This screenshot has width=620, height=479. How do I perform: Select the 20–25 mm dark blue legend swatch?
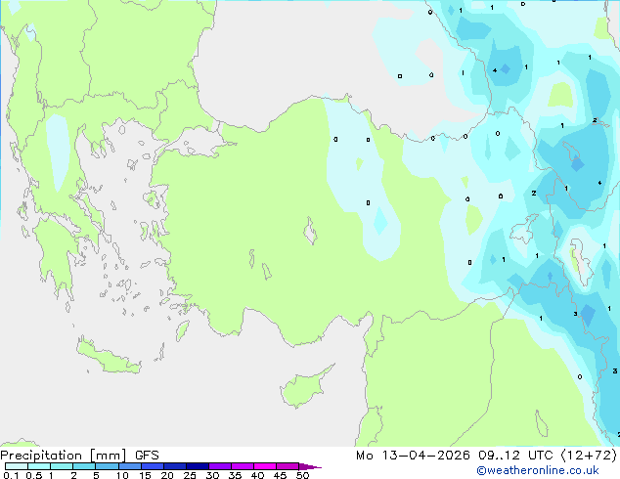[x=175, y=466]
